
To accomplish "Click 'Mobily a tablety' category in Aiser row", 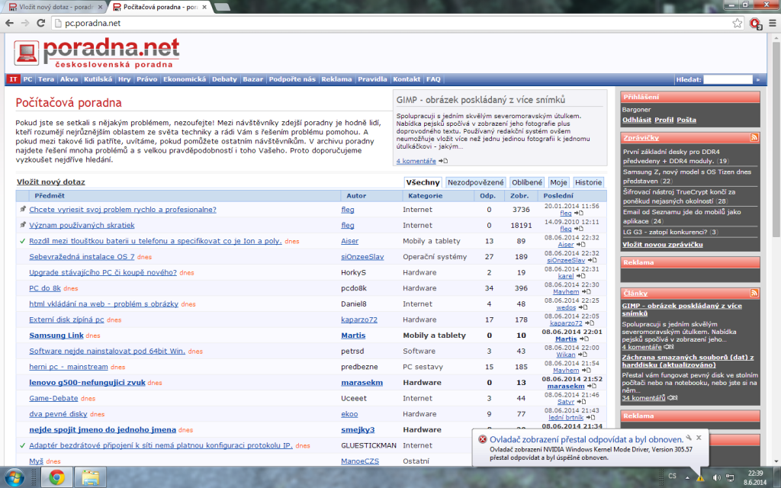I will [432, 241].
